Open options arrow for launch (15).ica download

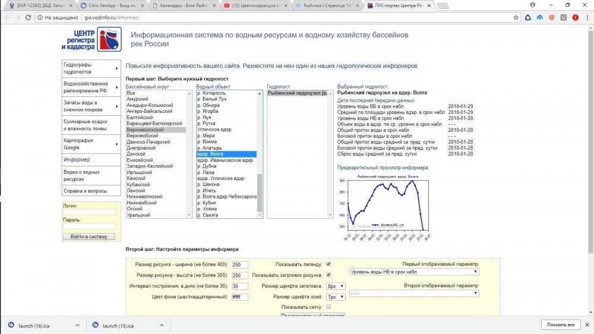point(163,326)
